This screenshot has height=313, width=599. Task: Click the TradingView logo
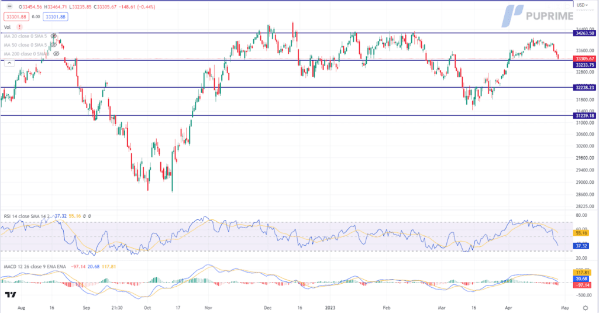(x=11, y=295)
